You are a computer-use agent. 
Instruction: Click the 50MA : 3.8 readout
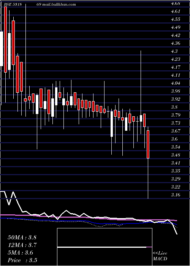click(22, 237)
